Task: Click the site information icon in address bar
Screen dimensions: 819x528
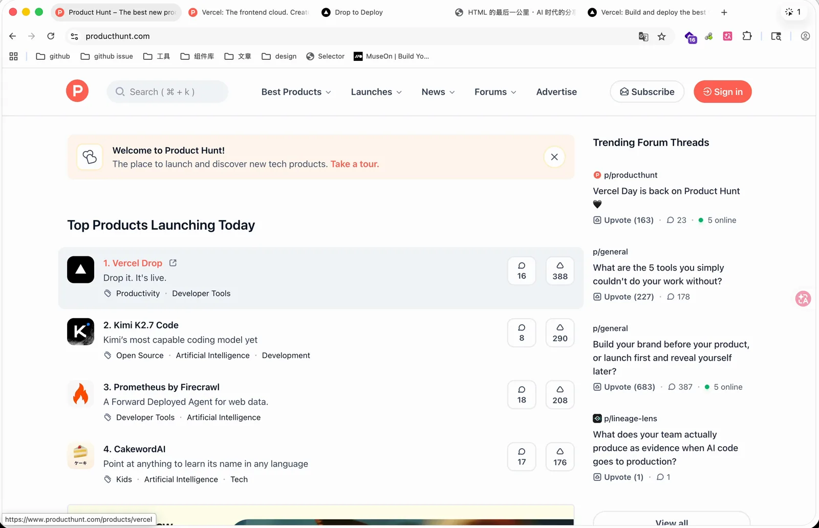Action: [74, 36]
